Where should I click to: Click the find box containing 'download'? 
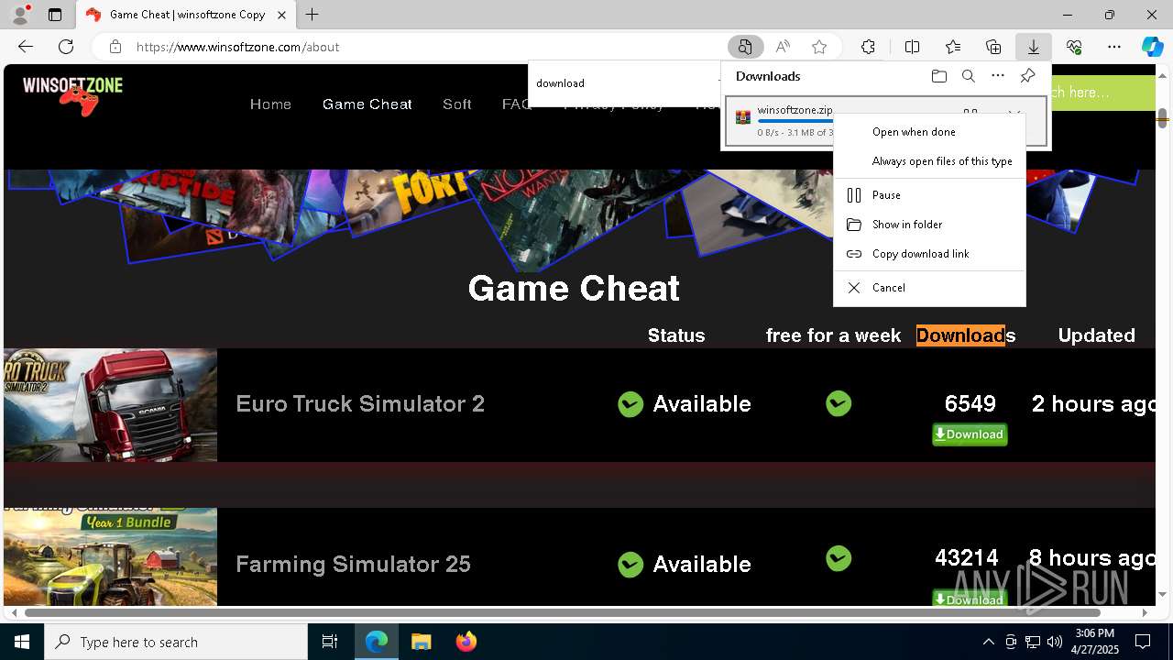point(623,82)
